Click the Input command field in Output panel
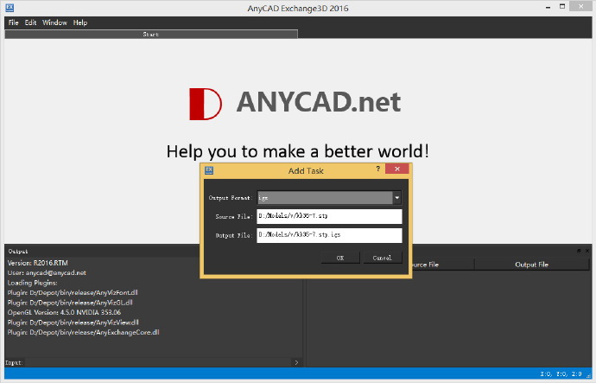Image resolution: width=596 pixels, height=383 pixels. pyautogui.click(x=158, y=362)
